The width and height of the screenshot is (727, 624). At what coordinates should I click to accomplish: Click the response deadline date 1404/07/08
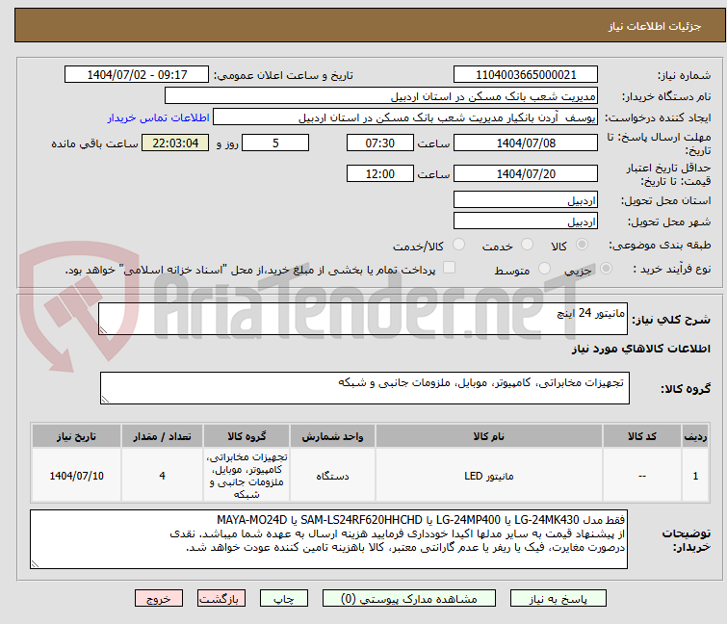pyautogui.click(x=526, y=143)
